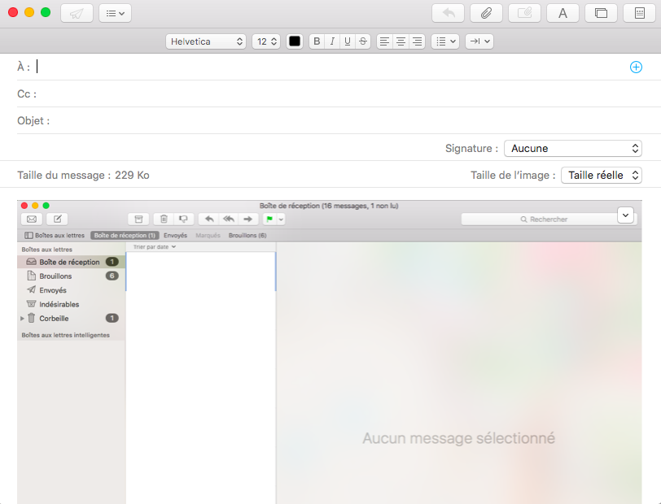Toggle strikethrough formatting

point(363,41)
